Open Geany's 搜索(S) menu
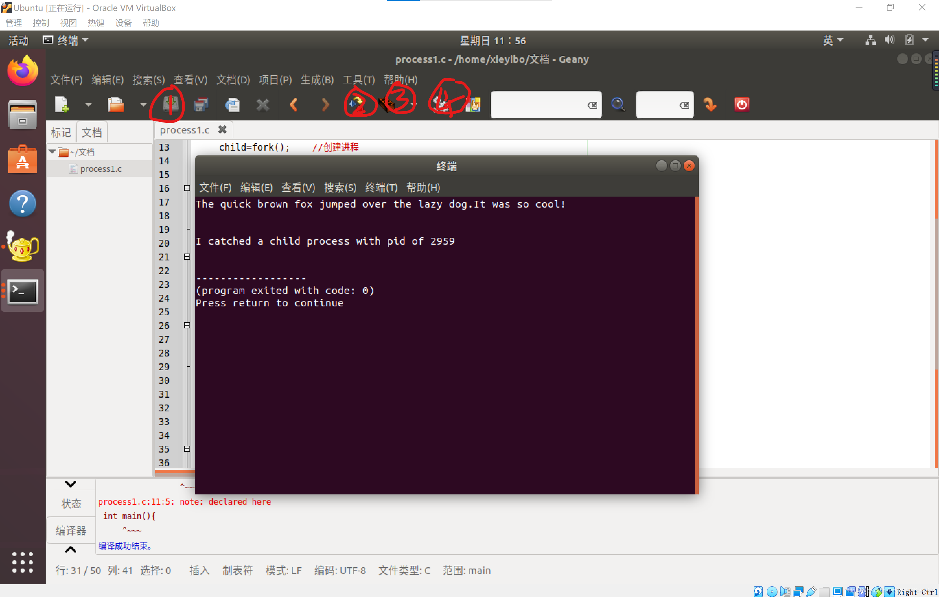939x597 pixels. (x=149, y=80)
